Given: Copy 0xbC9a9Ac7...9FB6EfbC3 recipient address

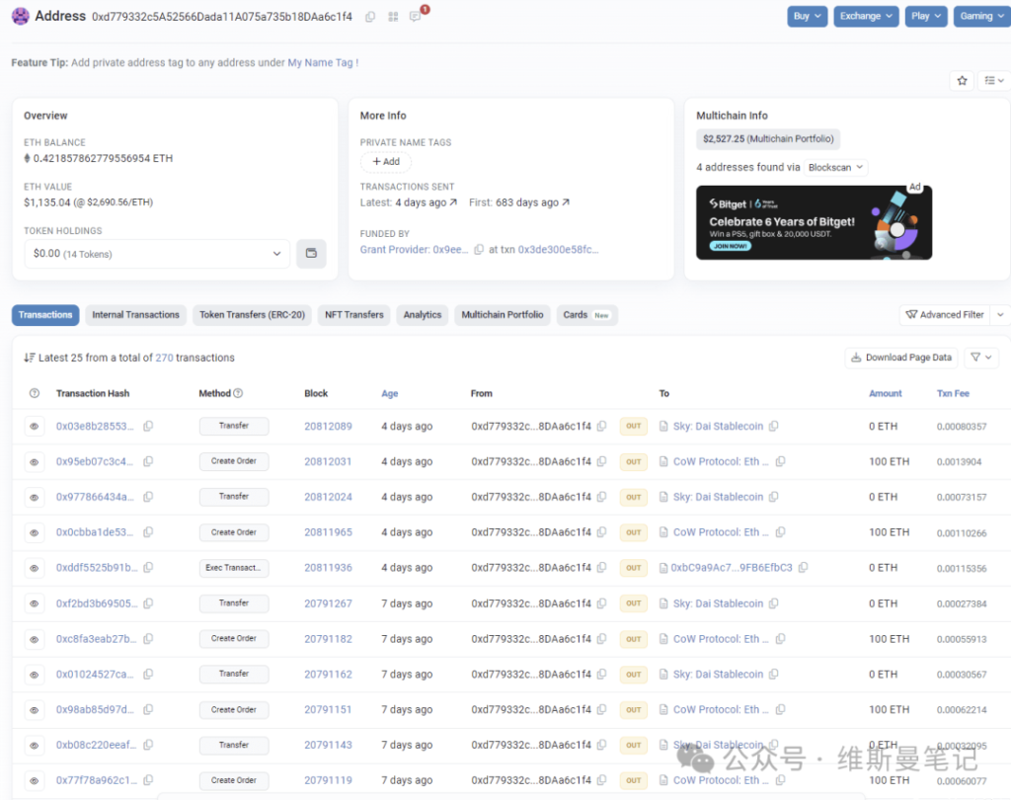Looking at the screenshot, I should (803, 568).
